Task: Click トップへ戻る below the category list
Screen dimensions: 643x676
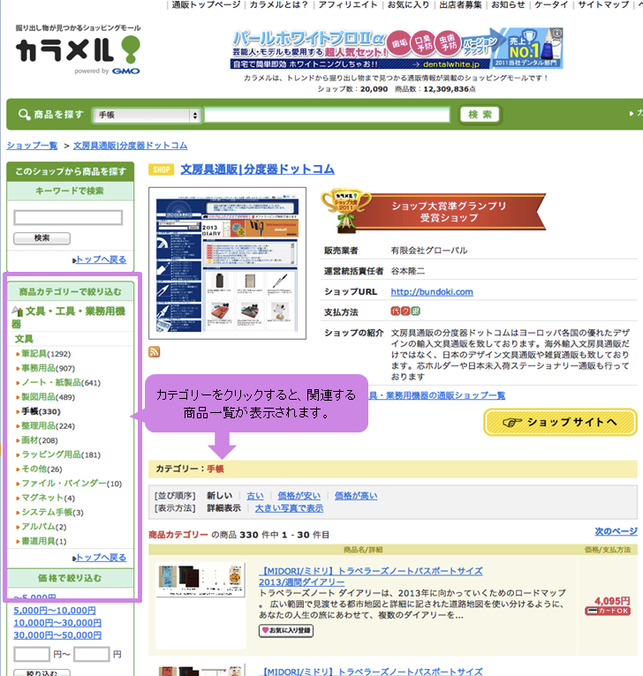Action: [101, 558]
